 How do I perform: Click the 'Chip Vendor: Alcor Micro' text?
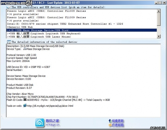(x=20, y=94)
